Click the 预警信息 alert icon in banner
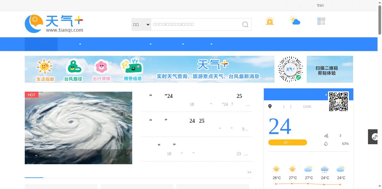The image size is (382, 189). 133,66
